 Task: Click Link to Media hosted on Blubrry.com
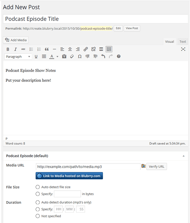pos(69,176)
